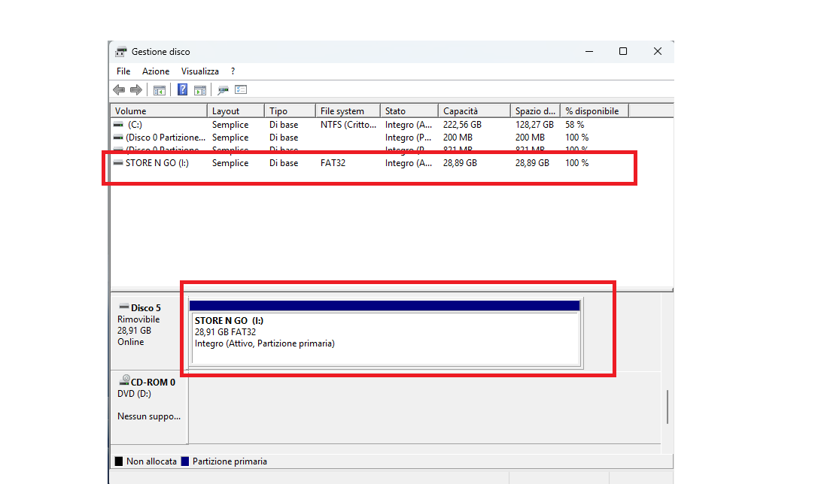Viewport: 818px width, 484px height.
Task: Open the File menu
Action: click(x=123, y=71)
